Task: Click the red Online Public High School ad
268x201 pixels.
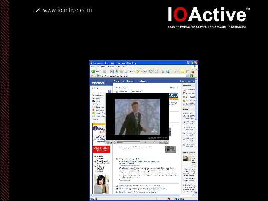Action: (x=101, y=149)
